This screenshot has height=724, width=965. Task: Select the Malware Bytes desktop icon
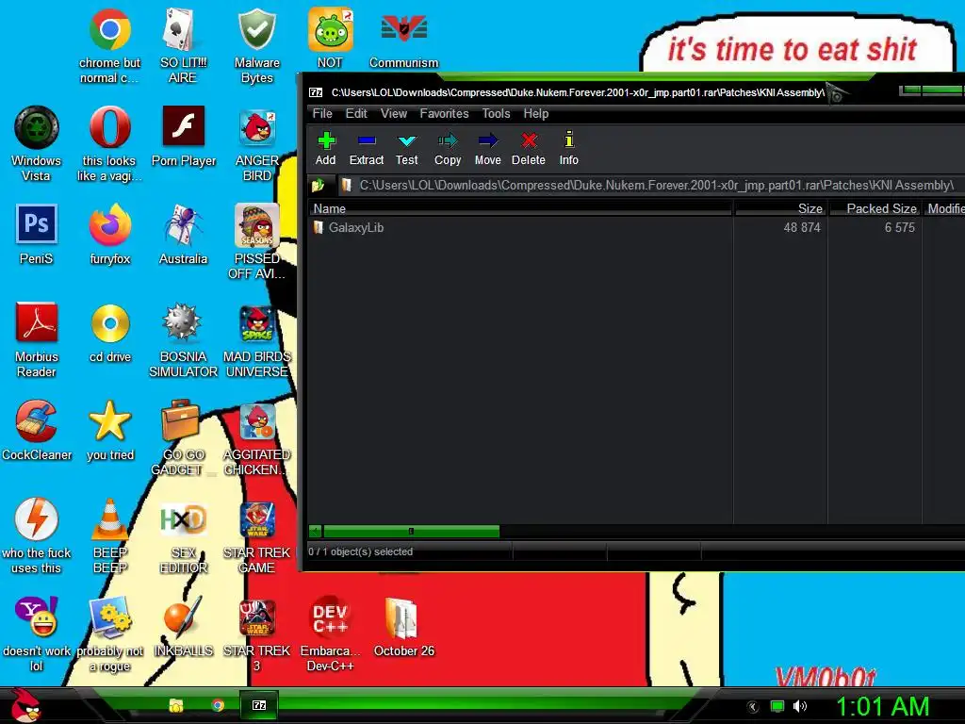256,46
